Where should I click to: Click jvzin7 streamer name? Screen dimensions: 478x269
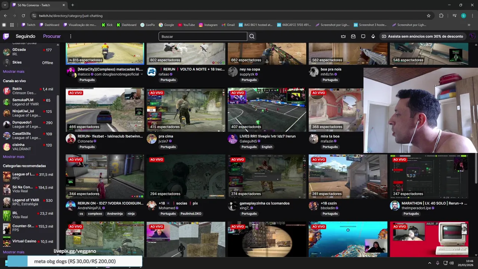point(163,141)
